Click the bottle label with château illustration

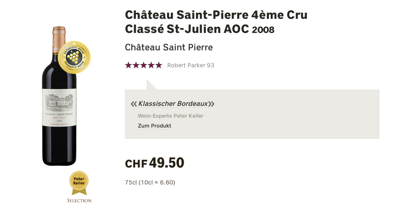coord(59,108)
